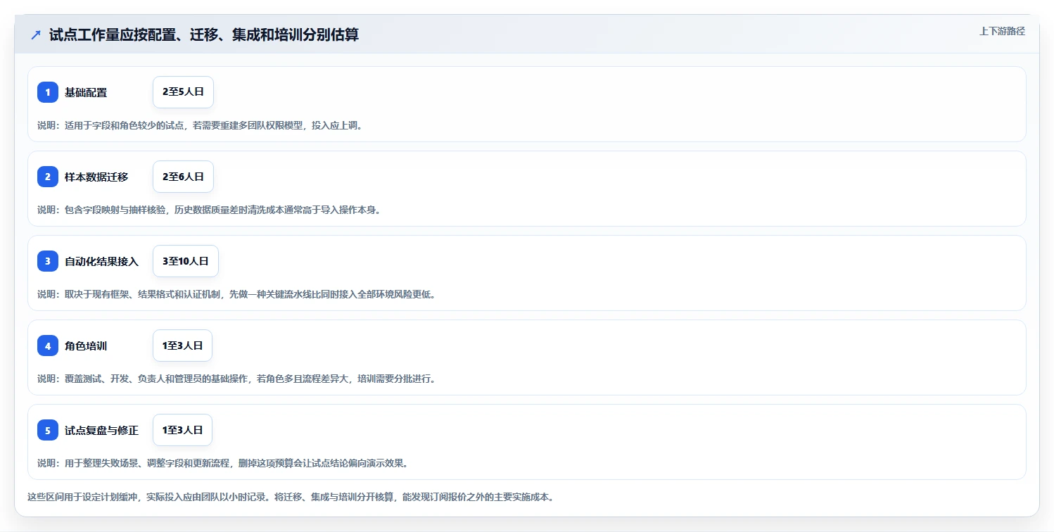Click step number 4 badge
Screen dimensions: 1054x532
[48, 346]
